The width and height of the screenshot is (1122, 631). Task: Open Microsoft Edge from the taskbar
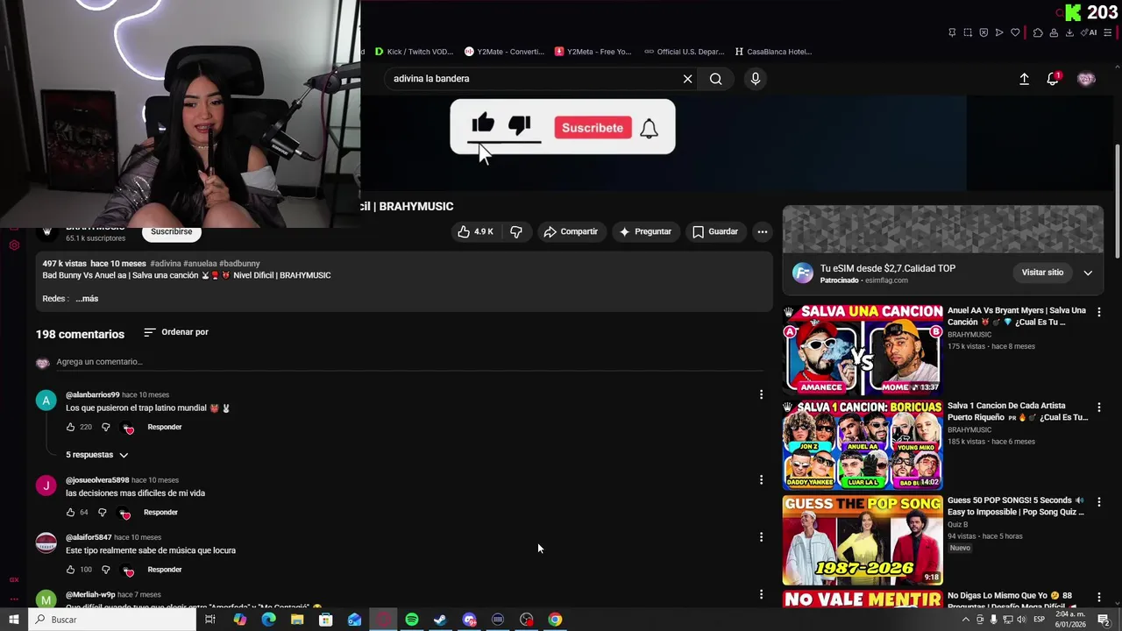(268, 620)
